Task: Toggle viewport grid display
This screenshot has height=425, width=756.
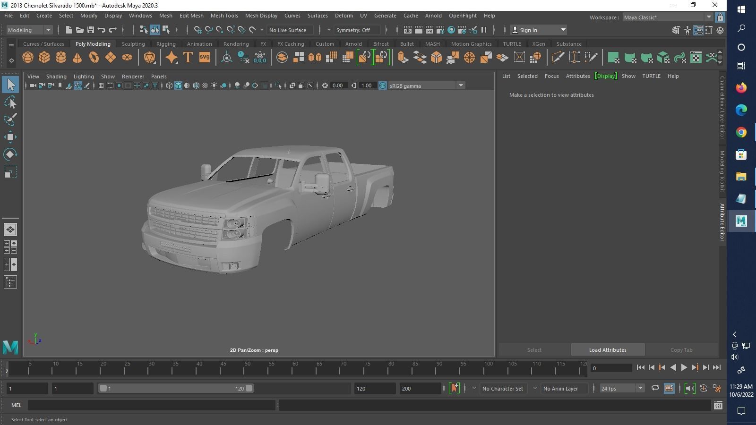Action: click(x=101, y=85)
